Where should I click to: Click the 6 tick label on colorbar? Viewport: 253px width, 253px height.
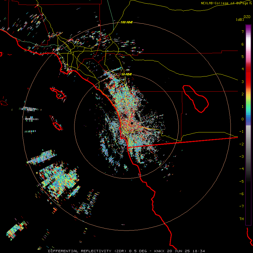[x=243, y=44]
